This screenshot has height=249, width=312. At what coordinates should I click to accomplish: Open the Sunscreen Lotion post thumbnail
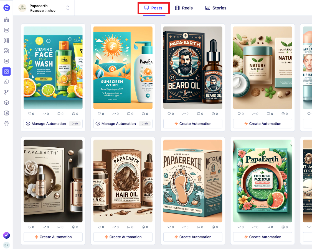[x=123, y=68]
